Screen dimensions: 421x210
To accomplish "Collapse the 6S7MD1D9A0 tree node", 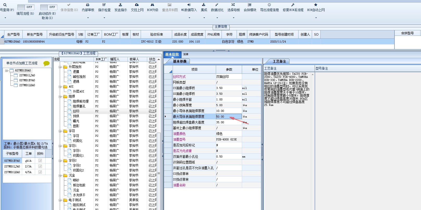I will pyautogui.click(x=7, y=71).
